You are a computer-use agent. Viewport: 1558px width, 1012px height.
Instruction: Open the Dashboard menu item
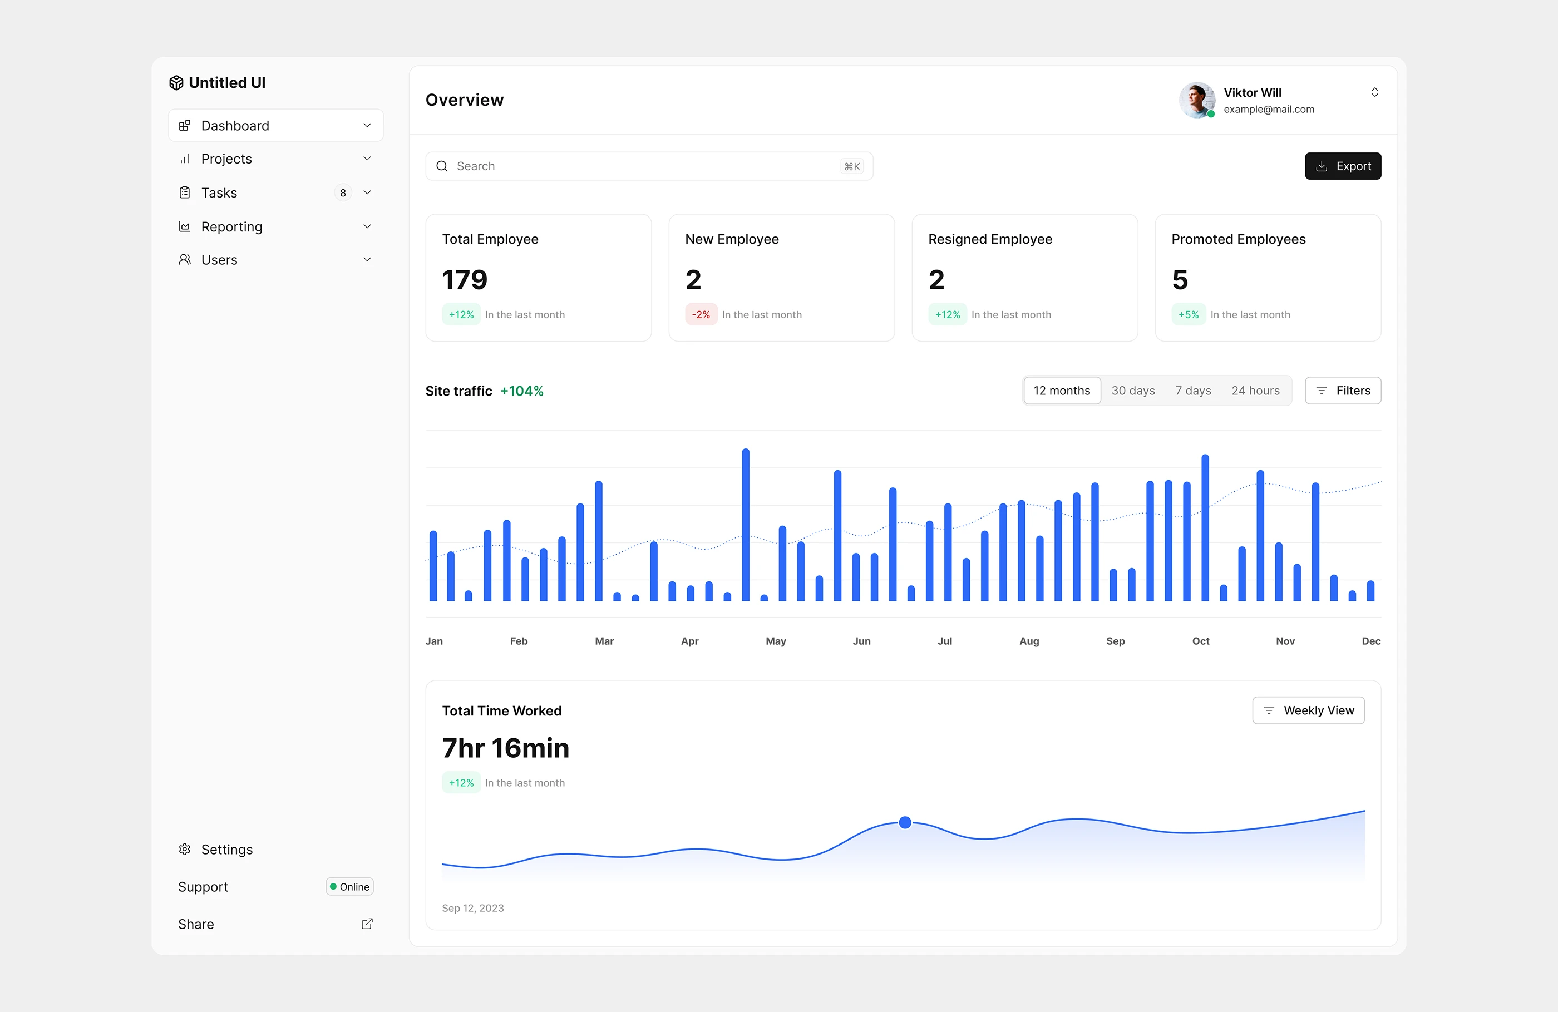(x=275, y=125)
